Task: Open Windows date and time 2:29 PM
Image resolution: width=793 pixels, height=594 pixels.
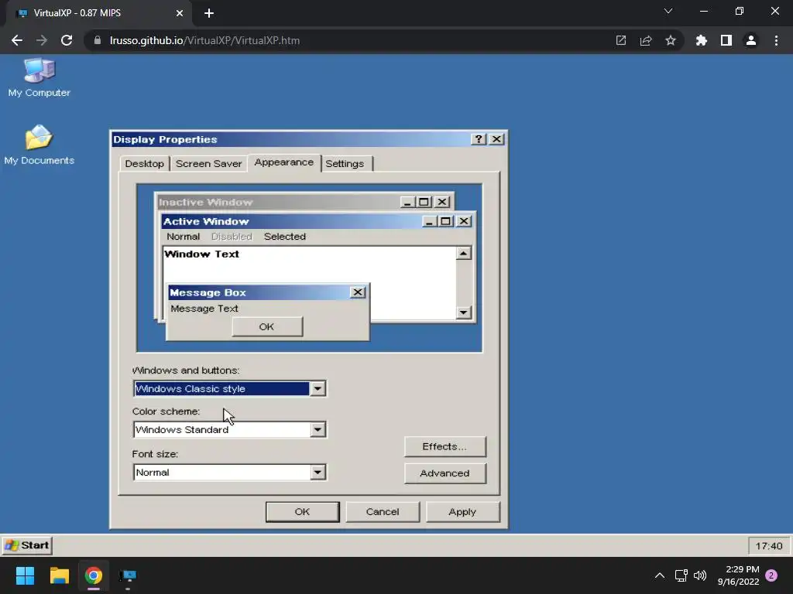Action: click(738, 575)
